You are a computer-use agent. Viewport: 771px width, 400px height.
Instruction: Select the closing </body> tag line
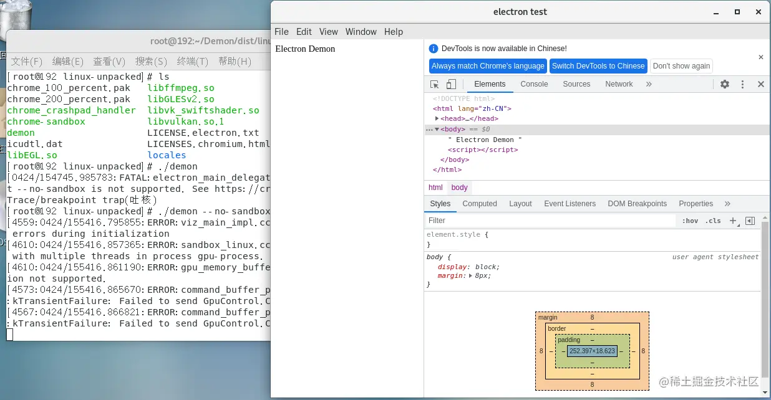454,160
